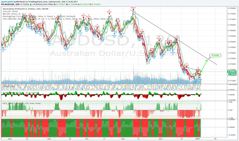Select the SQZMOM_LB indicator pane legend
239x141 pixels.
(x=21, y=93)
